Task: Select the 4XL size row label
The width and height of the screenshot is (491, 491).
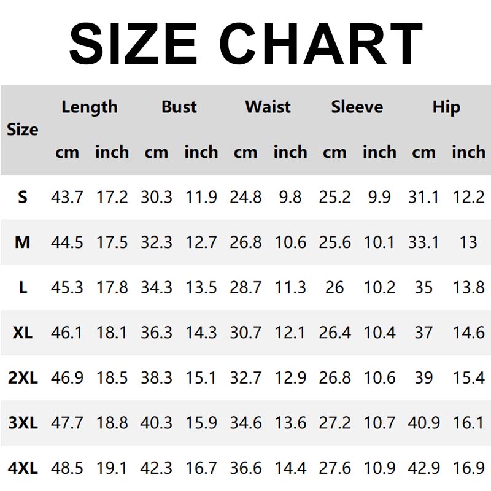Action: click(23, 468)
